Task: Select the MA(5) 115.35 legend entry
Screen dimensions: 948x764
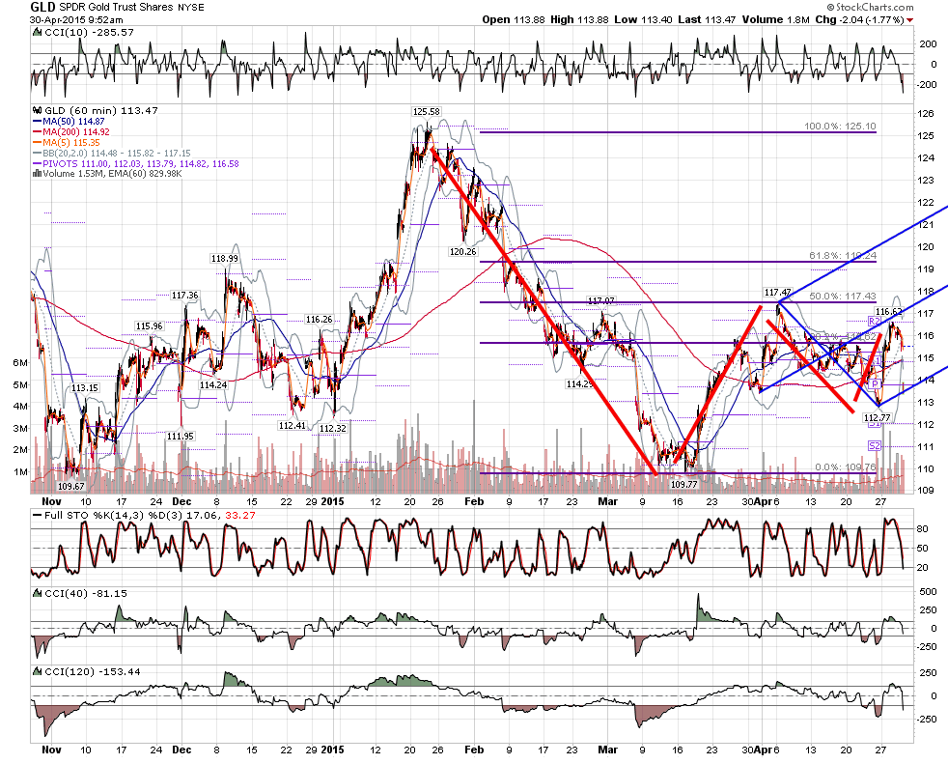Action: tap(67, 142)
